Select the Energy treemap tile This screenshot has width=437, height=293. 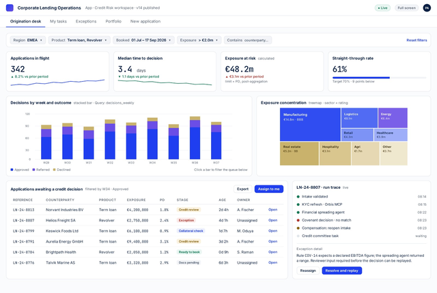[x=393, y=118]
